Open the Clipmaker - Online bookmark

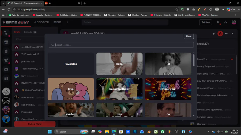pyautogui.click(x=115, y=15)
